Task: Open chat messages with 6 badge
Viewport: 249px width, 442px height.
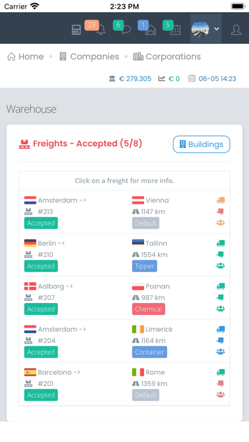Action: 126,30
